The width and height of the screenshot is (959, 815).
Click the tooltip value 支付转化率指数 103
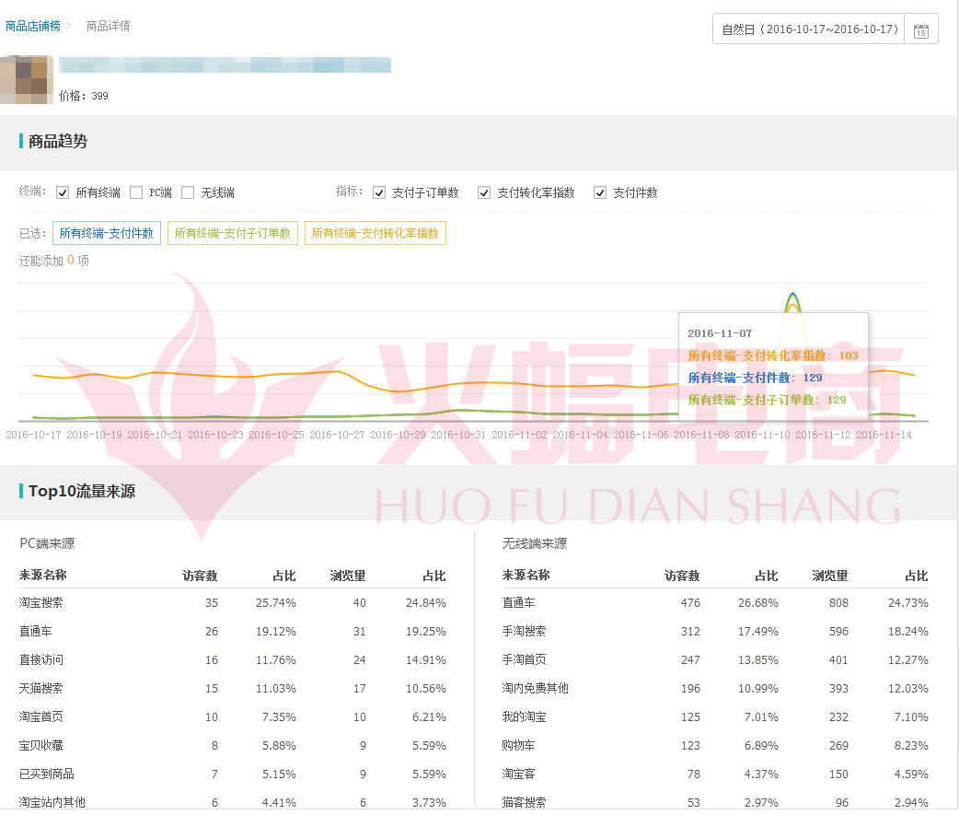click(772, 355)
